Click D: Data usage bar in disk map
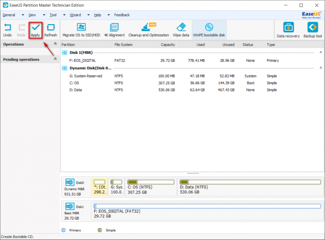The width and height of the screenshot is (325, 240). click(250, 182)
